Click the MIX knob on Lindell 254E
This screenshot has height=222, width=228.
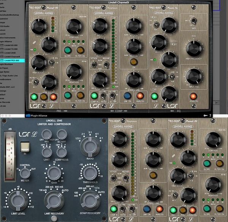tap(46, 134)
